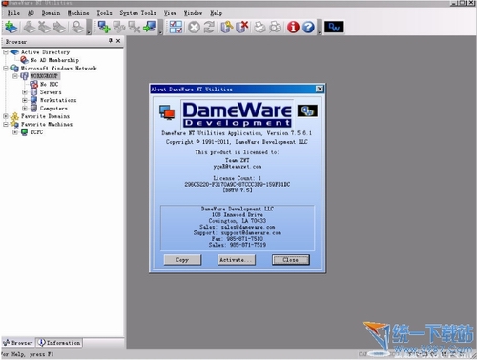Open the Machine menu
Screen dimensions: 477x360
78,13
